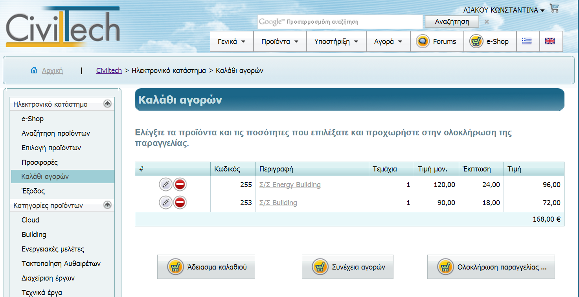Open the Υποστήριξη menu

[x=336, y=42]
